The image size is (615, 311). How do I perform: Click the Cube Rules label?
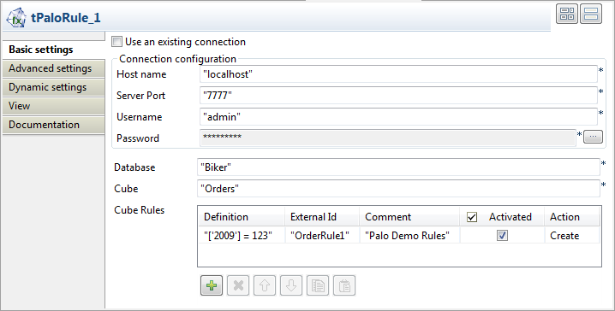140,210
